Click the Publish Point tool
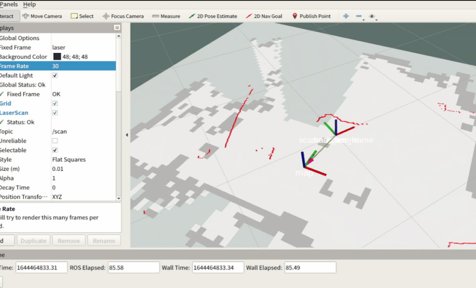Viewport: 476px width, 288px height. [x=311, y=16]
